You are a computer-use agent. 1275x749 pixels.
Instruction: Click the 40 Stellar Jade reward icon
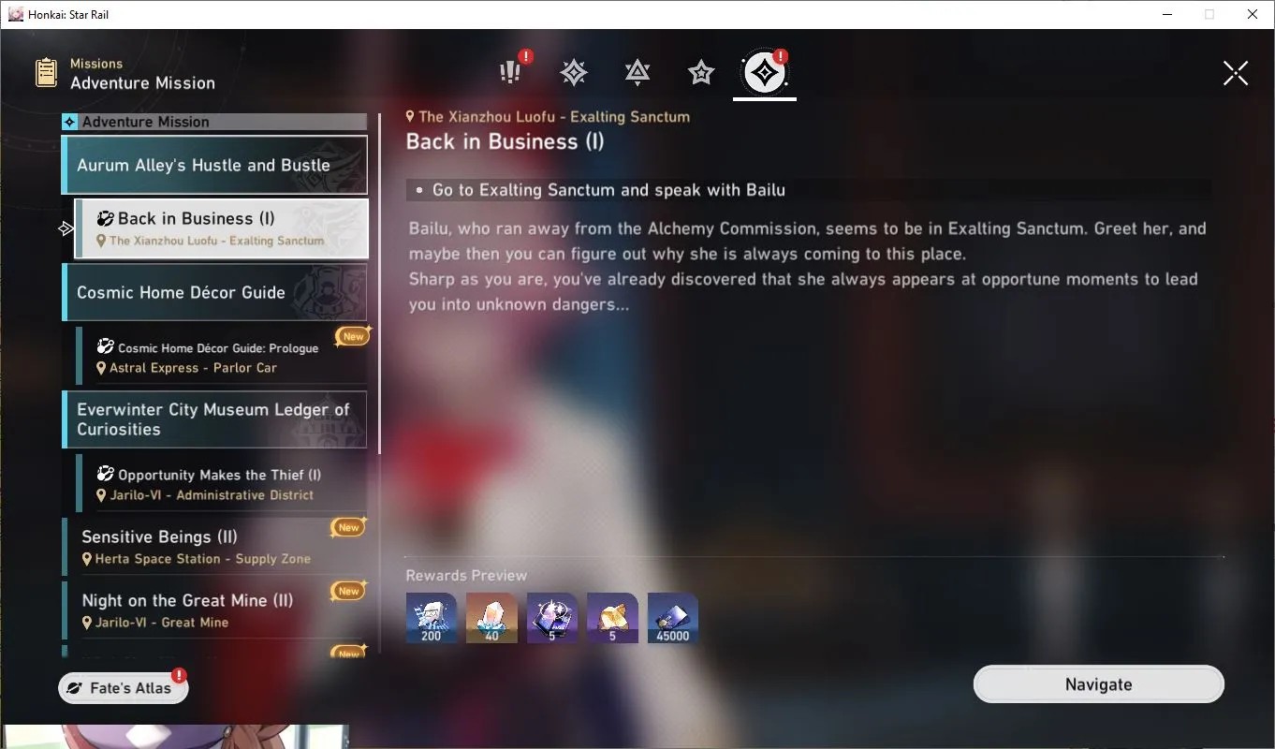pyautogui.click(x=491, y=618)
